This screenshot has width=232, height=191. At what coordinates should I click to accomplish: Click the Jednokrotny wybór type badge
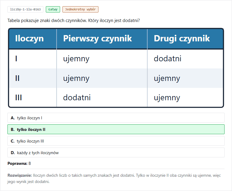[80, 9]
